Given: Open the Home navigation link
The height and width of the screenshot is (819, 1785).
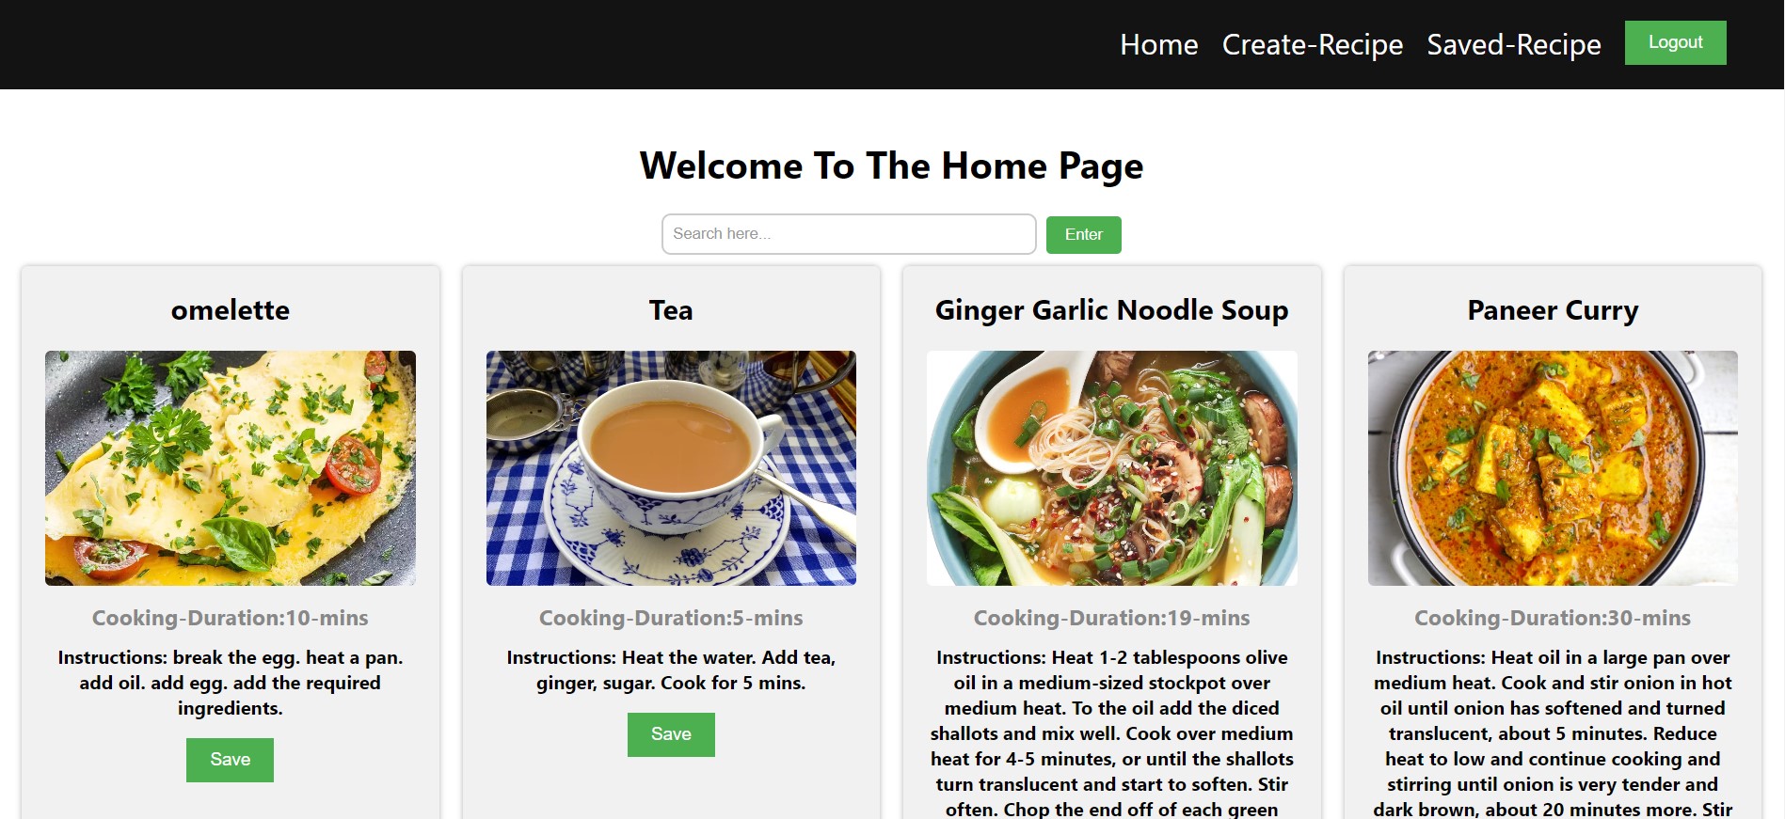Looking at the screenshot, I should [x=1158, y=44].
